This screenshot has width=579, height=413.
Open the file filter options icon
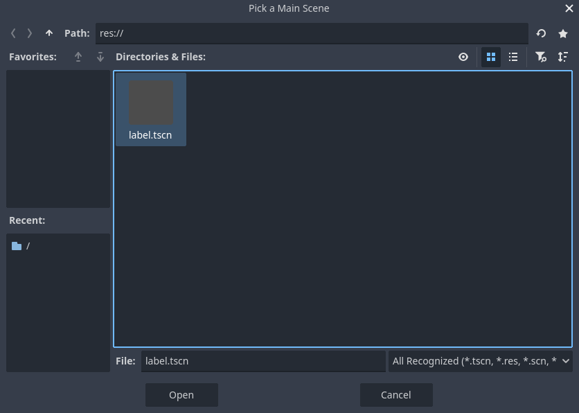coord(541,57)
